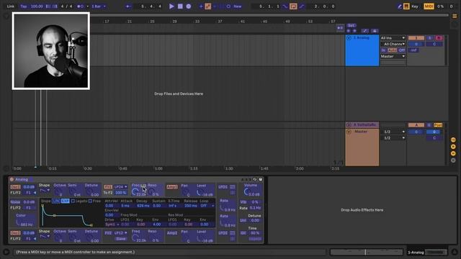This screenshot has width=461, height=259.
Task: Open the Osc1 Shape waveform dropdown
Action: click(x=45, y=191)
